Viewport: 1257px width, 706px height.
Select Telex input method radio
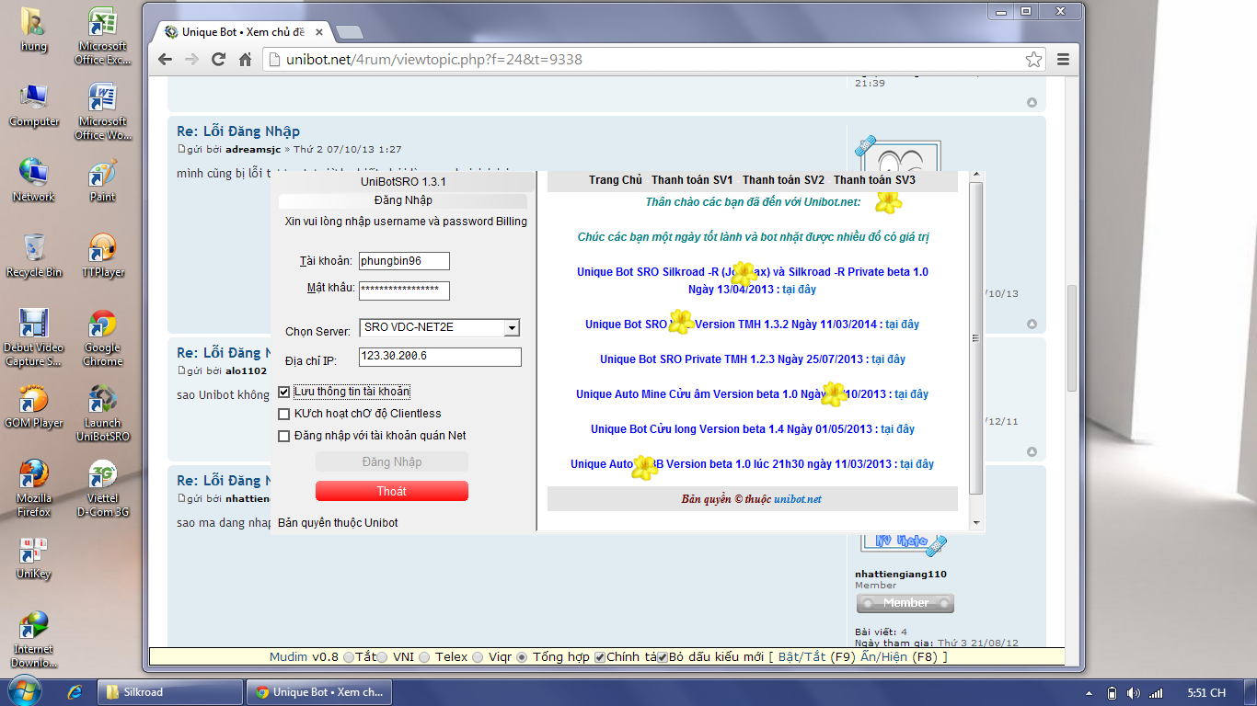pyautogui.click(x=423, y=657)
